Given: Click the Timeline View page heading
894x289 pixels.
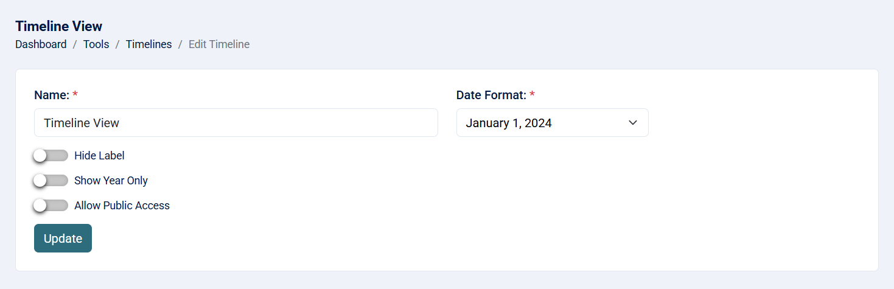Looking at the screenshot, I should 58,26.
